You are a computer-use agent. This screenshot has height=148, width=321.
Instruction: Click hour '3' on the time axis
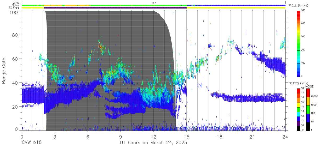[55, 137]
